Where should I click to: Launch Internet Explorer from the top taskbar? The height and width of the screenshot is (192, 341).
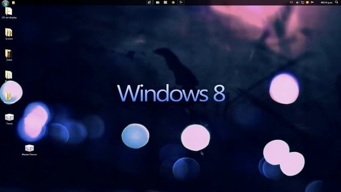click(x=149, y=2)
